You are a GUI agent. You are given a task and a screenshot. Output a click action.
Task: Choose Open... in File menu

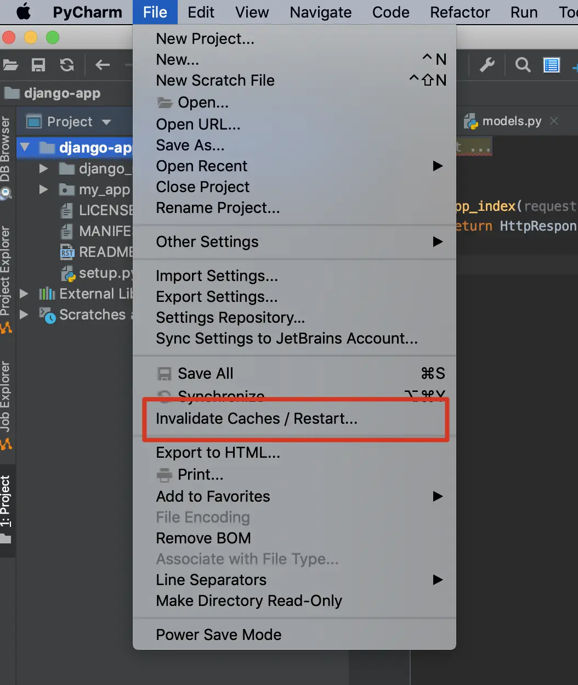[x=294, y=102]
